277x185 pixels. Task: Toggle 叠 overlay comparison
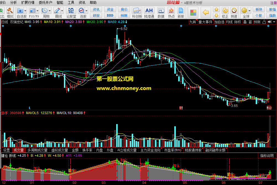click(245, 22)
